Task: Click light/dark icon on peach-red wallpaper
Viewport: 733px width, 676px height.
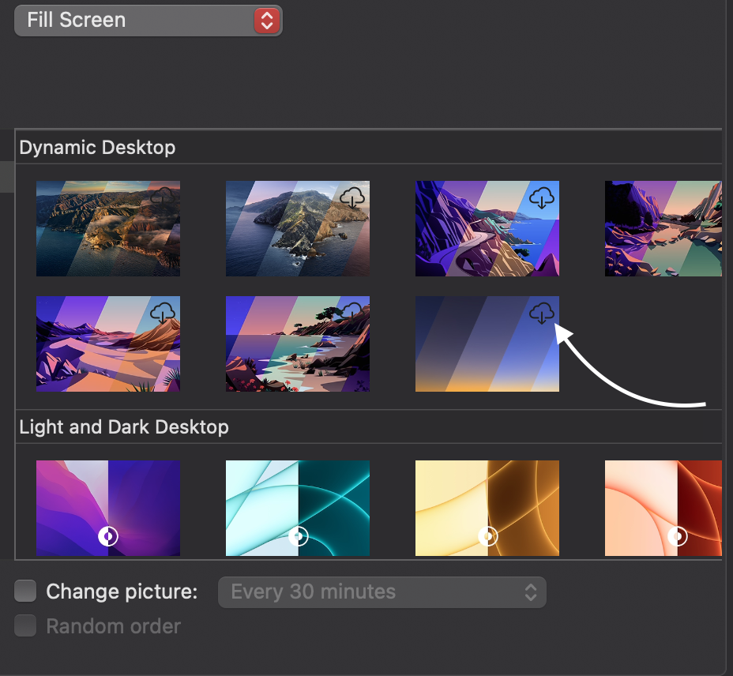Action: coord(678,536)
